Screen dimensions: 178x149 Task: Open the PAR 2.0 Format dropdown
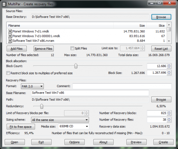32,86
